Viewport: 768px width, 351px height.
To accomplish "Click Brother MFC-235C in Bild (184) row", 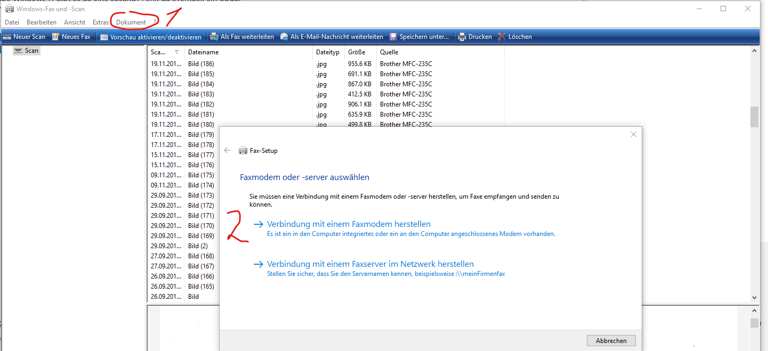I will [x=406, y=84].
